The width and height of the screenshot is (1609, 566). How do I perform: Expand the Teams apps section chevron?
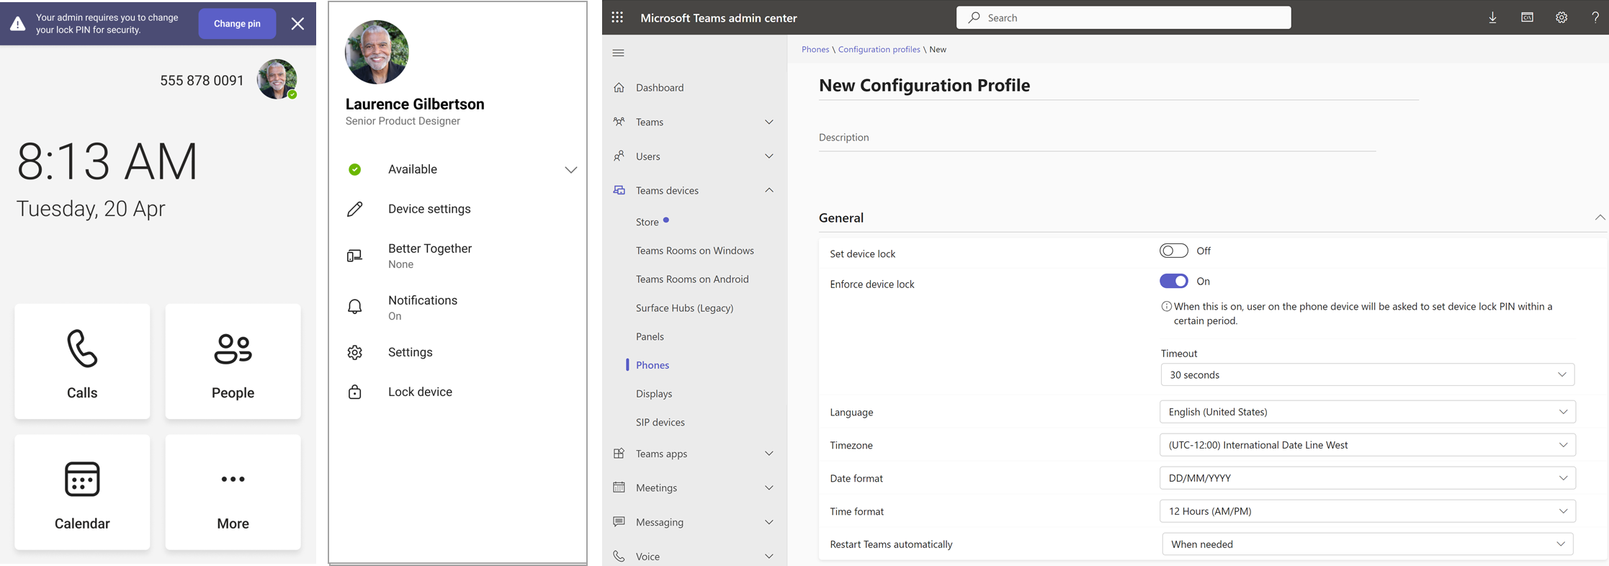pos(768,454)
